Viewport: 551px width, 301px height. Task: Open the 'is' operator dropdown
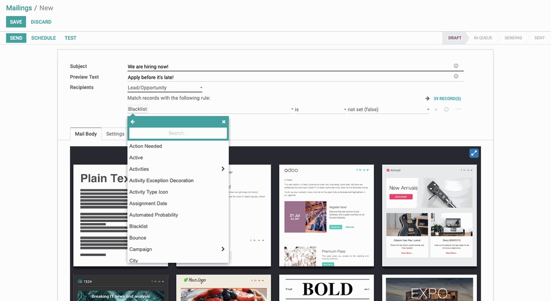point(321,110)
